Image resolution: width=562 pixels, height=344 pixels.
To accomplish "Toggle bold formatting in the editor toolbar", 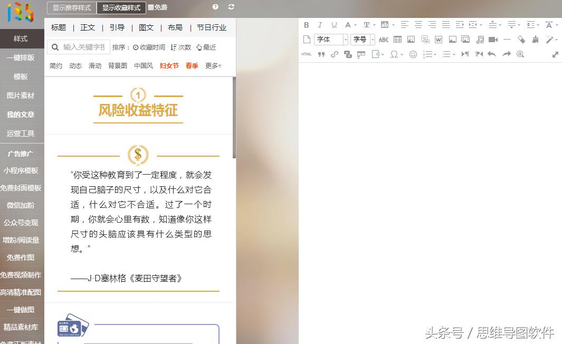I will click(306, 24).
